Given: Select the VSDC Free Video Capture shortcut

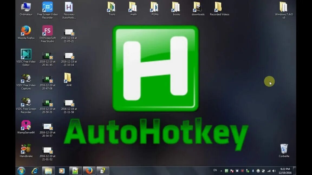Looking at the screenshot, I should (26, 81).
